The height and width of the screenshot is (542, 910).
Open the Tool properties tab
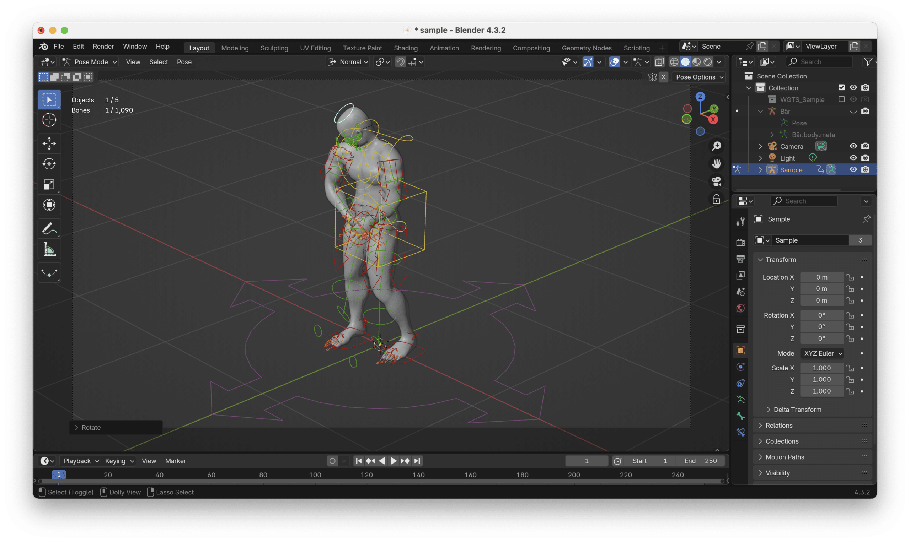tap(741, 221)
